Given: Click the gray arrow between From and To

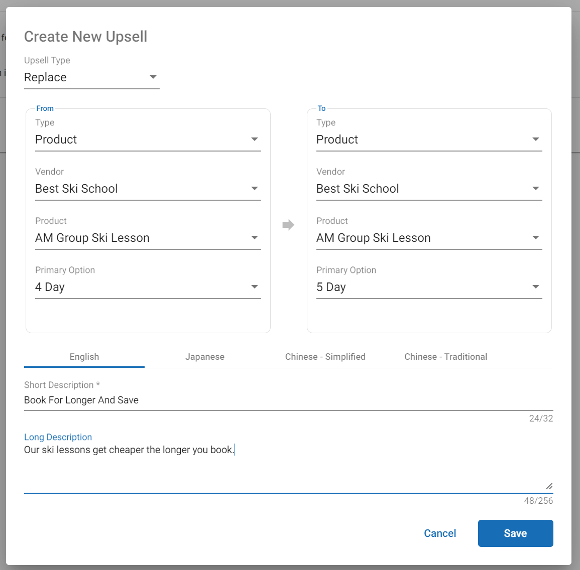Looking at the screenshot, I should point(288,225).
